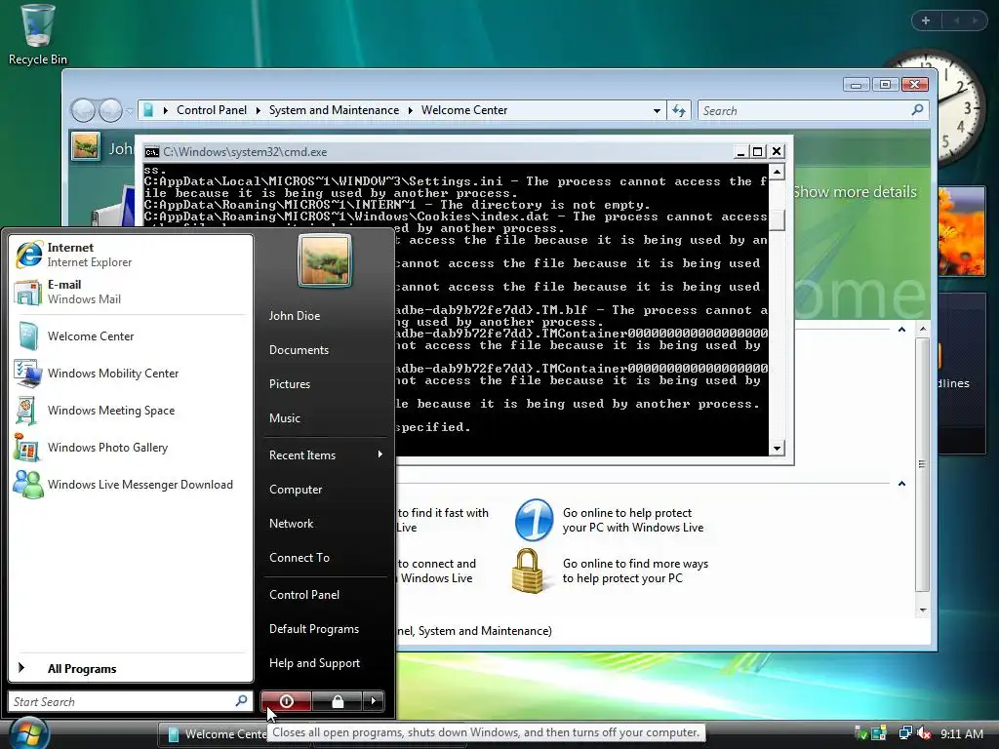This screenshot has width=999, height=749.
Task: Open Music from Start menu
Action: click(285, 418)
